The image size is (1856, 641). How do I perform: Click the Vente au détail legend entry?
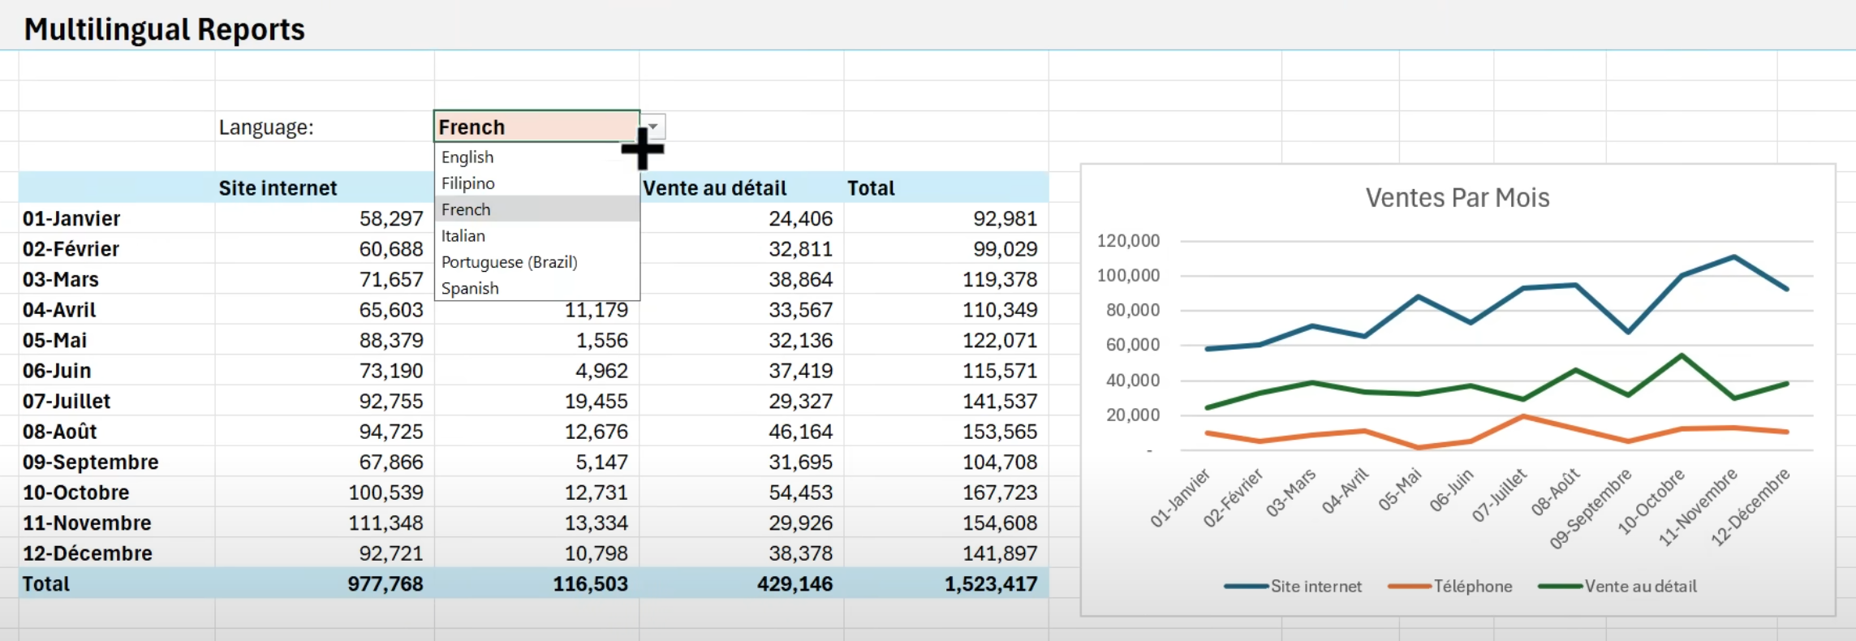click(x=1640, y=587)
